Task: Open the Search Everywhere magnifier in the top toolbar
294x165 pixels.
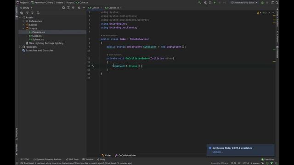Action: coord(277,3)
